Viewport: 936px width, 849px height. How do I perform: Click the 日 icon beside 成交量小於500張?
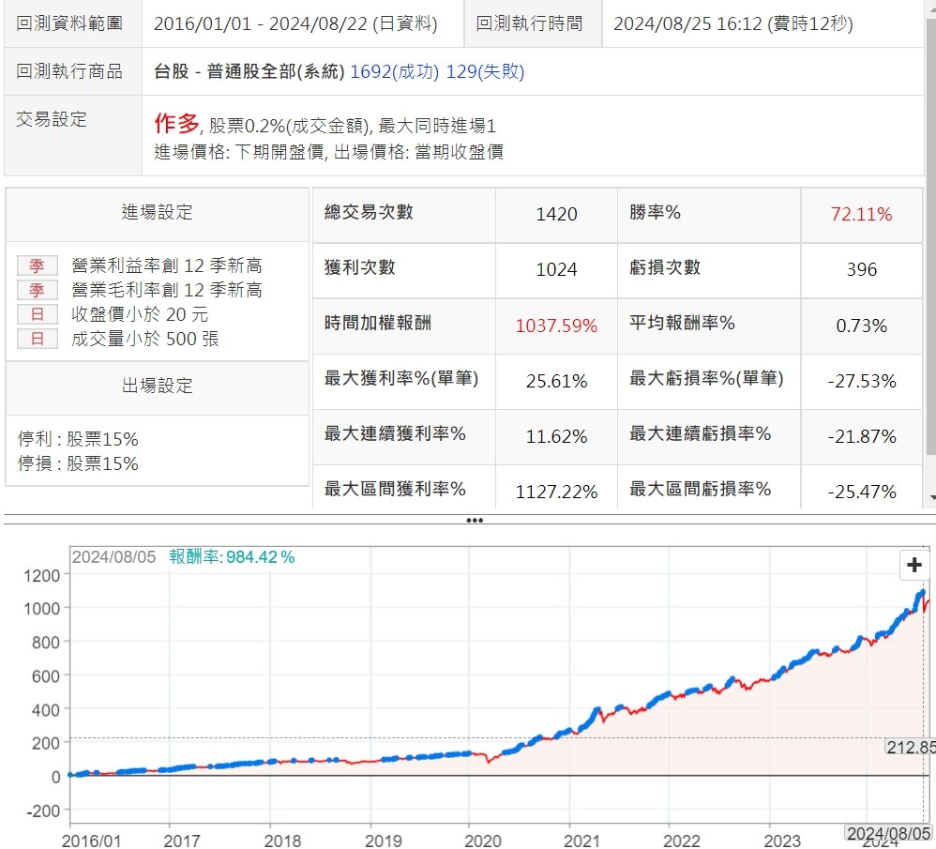pyautogui.click(x=38, y=339)
